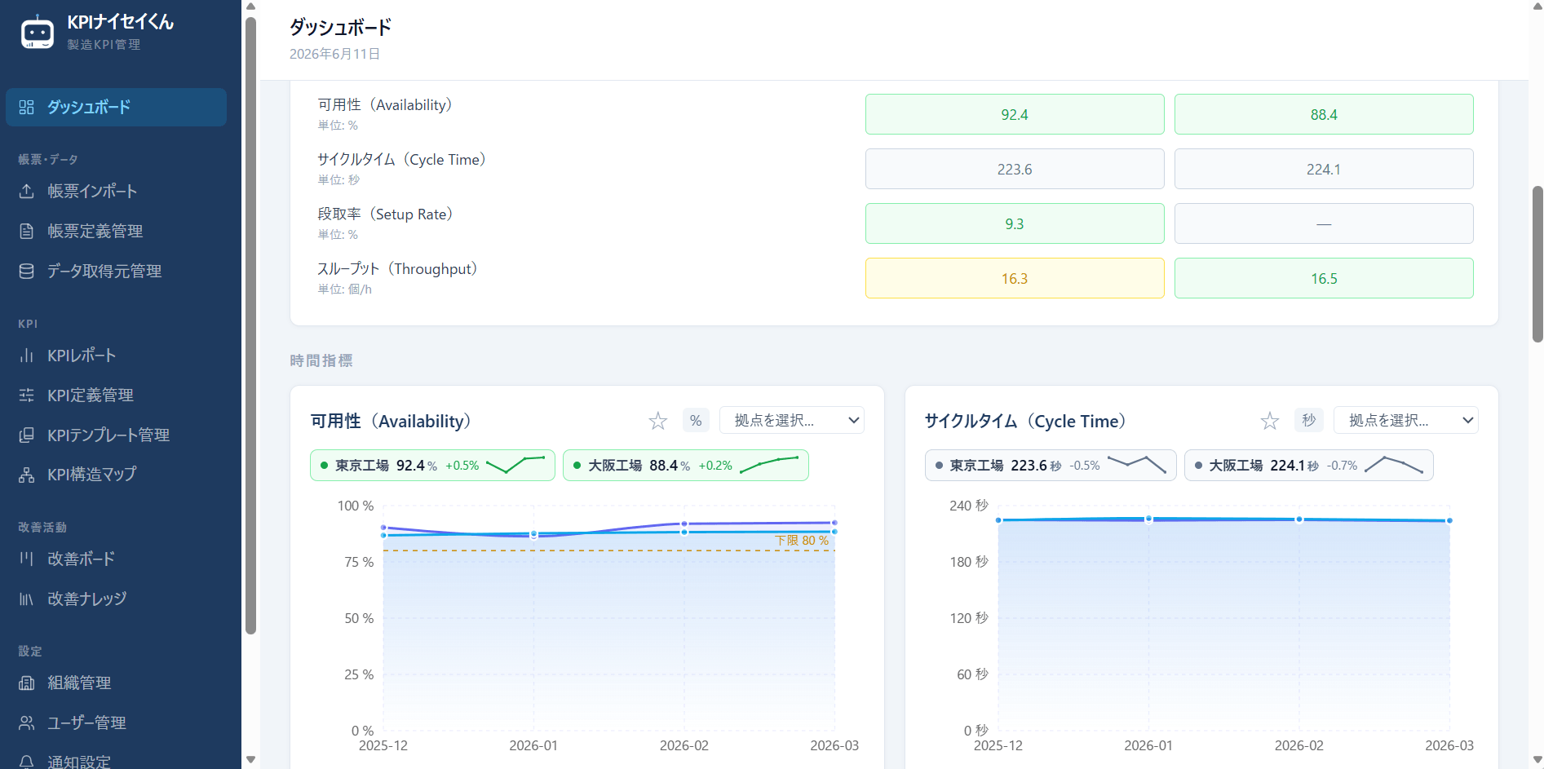Click the % unit button on Availability
Screen dimensions: 1544x769
(696, 421)
